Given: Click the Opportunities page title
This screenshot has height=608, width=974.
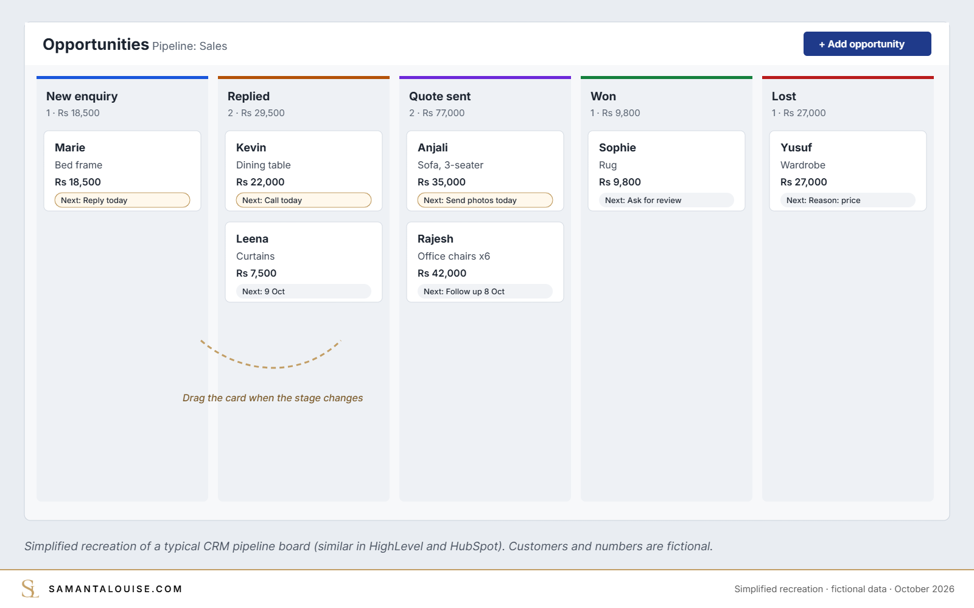Looking at the screenshot, I should [x=96, y=44].
